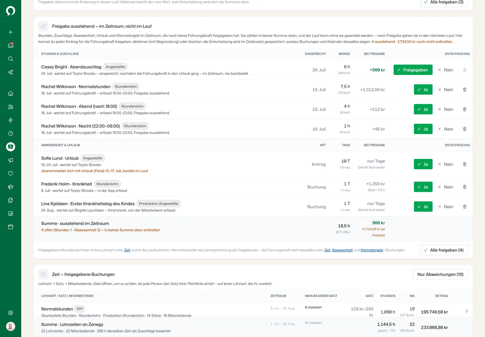Screen dimensions: 485x337
Task: Toggle Freigegeben on Casey Bright Abendzuschlag
Action: coord(413,70)
